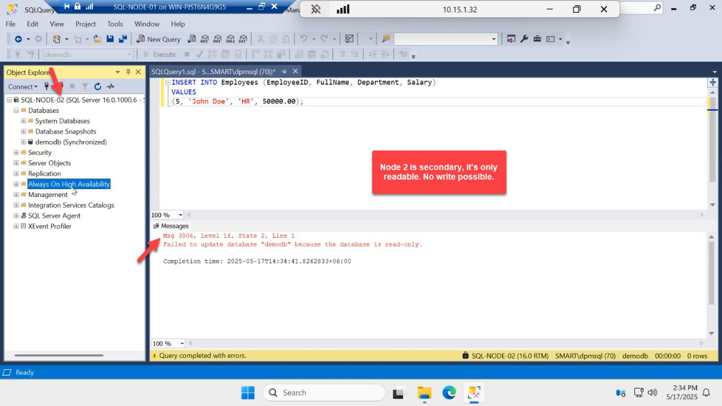The image size is (722, 406).
Task: Collapse the Databases folder
Action: click(x=16, y=110)
